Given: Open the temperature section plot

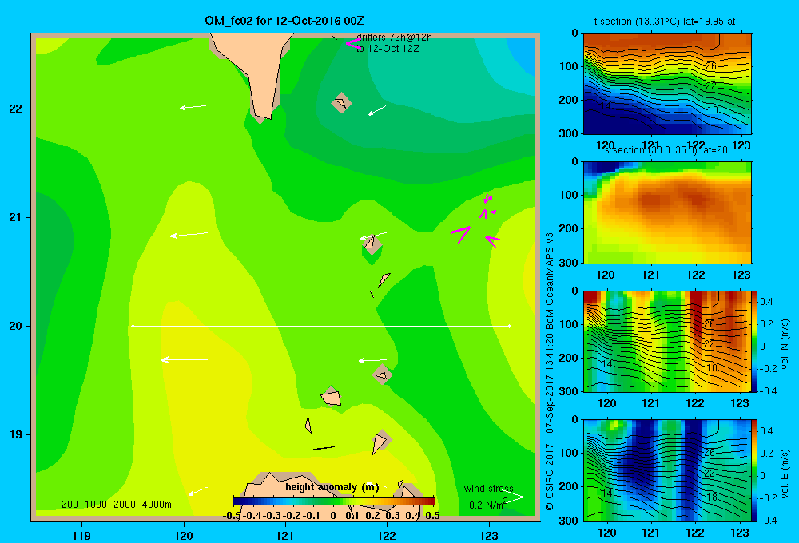Looking at the screenshot, I should (x=667, y=84).
